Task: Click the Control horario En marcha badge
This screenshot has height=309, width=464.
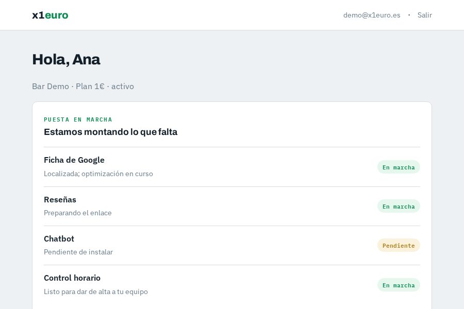Action: point(399,285)
